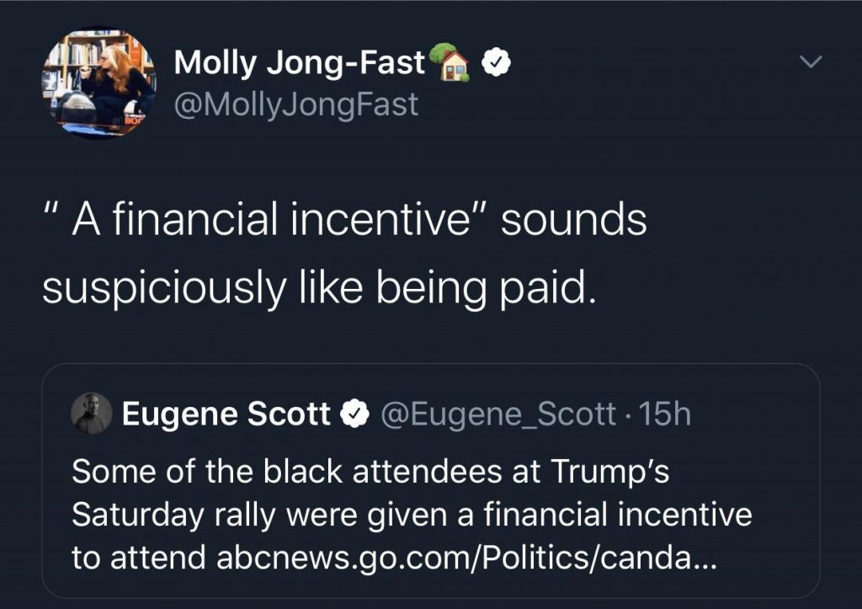Viewport: 862px width, 609px height.
Task: Open the tweet options chevron menu
Action: pos(811,63)
